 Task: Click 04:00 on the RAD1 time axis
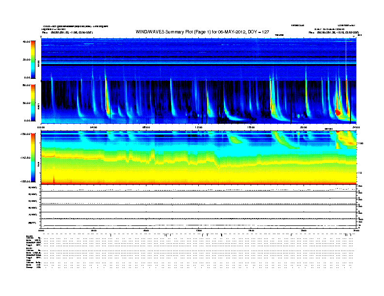coord(94,127)
